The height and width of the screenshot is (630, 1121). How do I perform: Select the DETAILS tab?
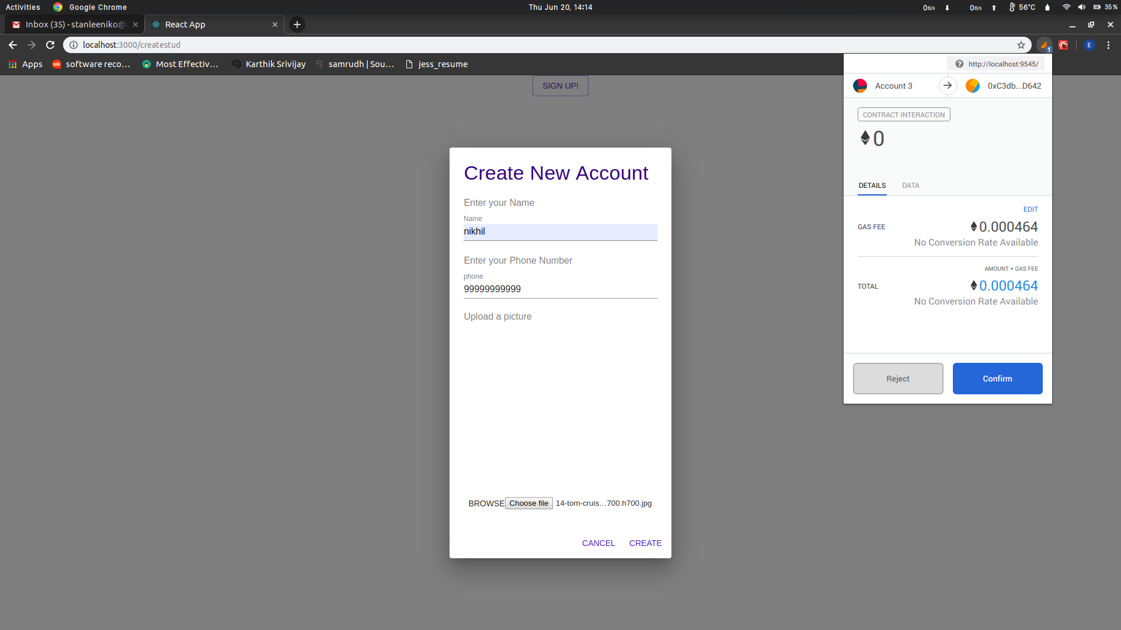tap(872, 185)
